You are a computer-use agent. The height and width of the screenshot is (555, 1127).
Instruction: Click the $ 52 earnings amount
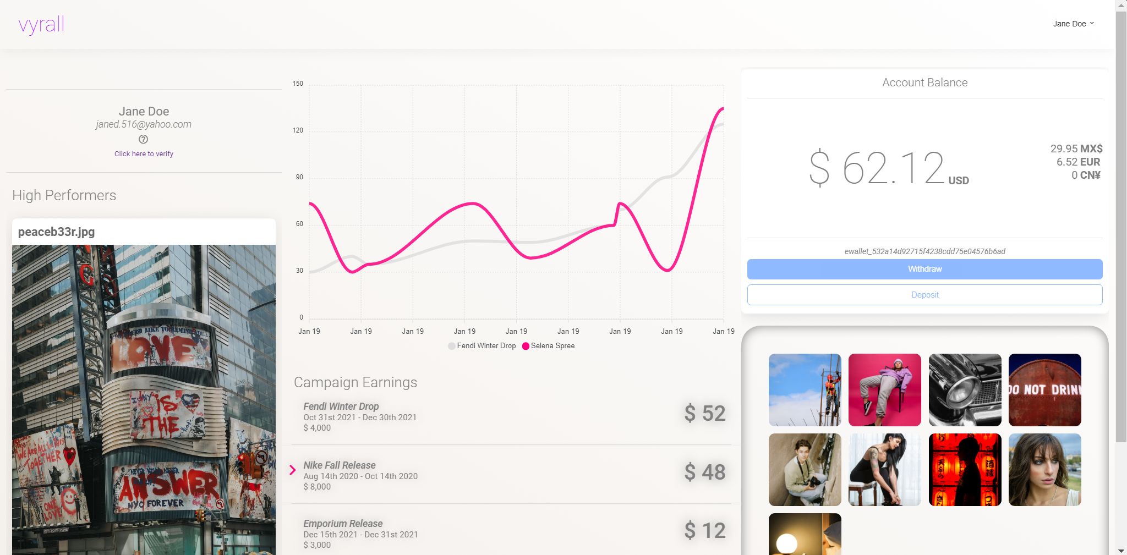[705, 414]
